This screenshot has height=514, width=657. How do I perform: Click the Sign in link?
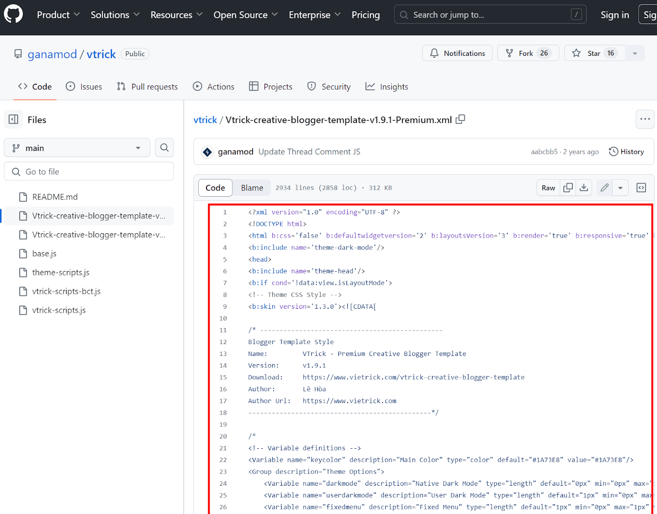click(x=615, y=15)
